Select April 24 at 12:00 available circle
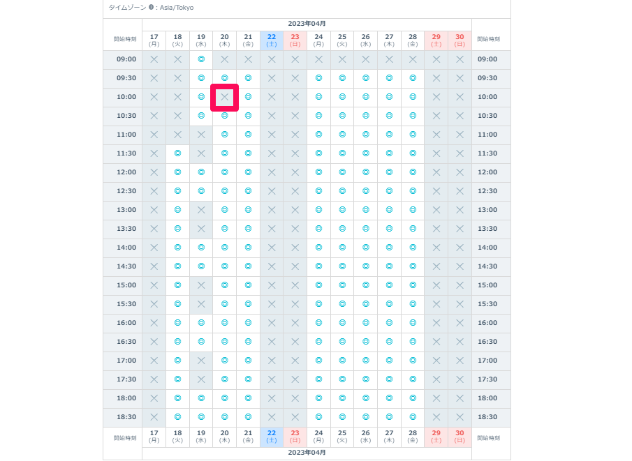The height and width of the screenshot is (461, 632). coord(319,172)
